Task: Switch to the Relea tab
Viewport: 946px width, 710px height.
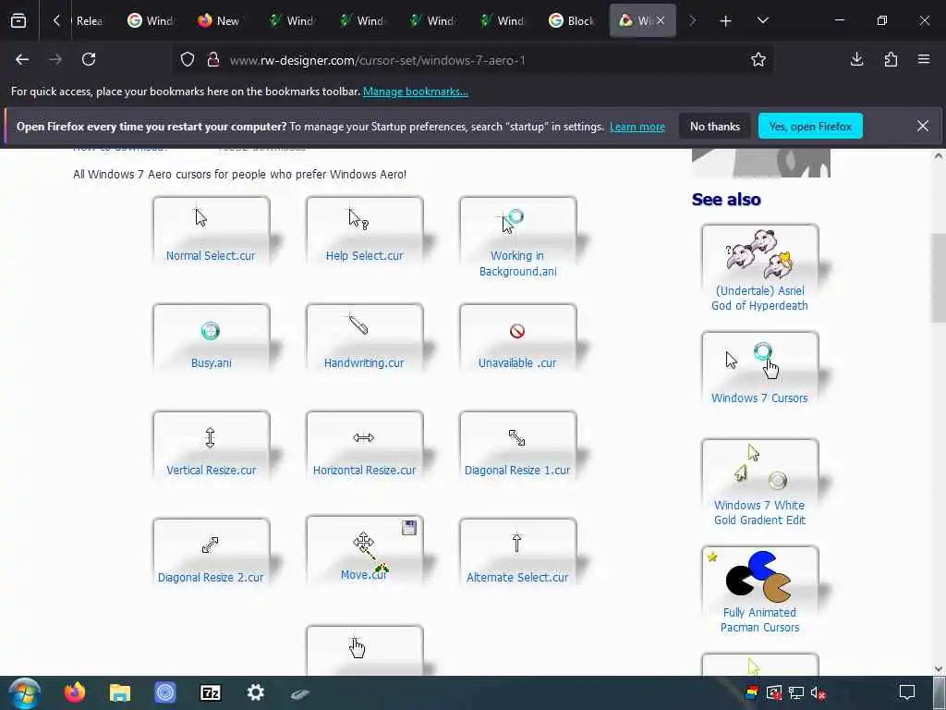Action: [90, 20]
